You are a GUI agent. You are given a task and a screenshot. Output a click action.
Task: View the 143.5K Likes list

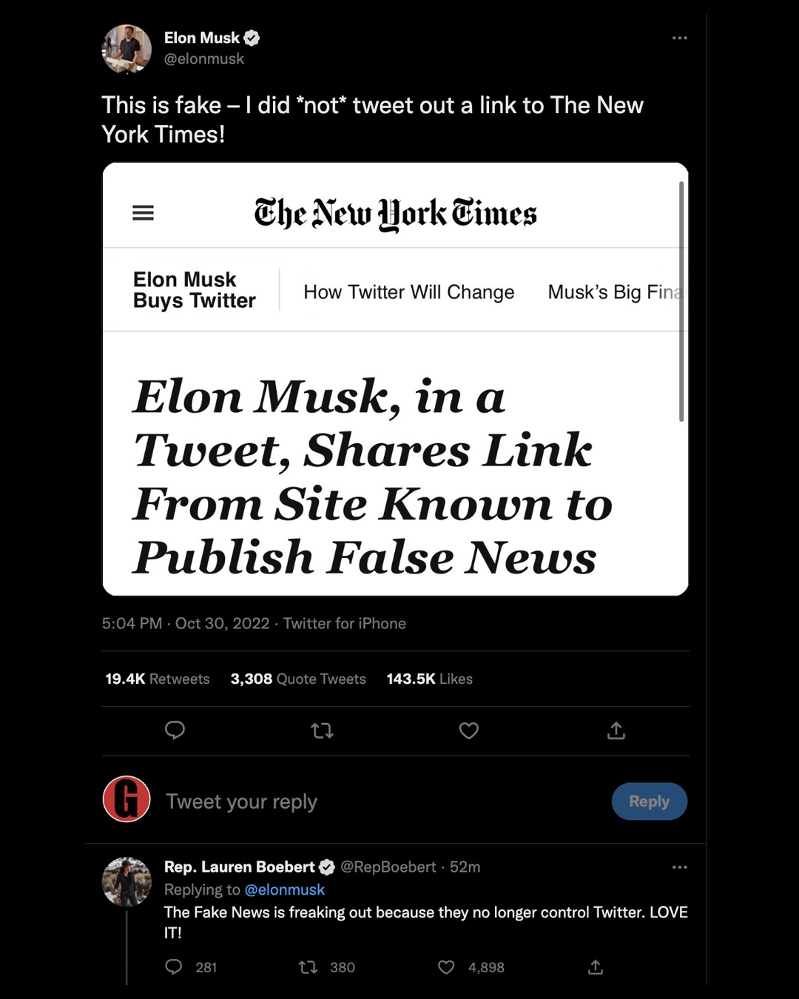pyautogui.click(x=429, y=679)
